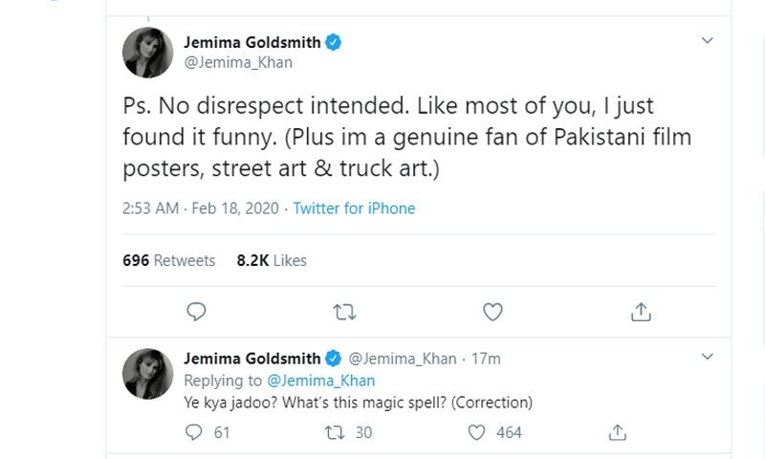Click the reply tweet's profile picture

click(x=147, y=374)
